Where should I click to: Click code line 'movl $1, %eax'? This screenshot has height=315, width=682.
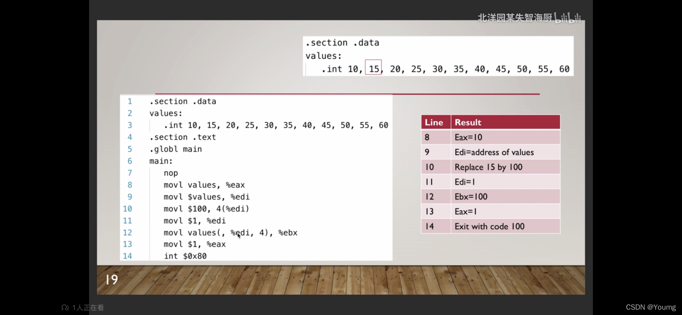194,244
